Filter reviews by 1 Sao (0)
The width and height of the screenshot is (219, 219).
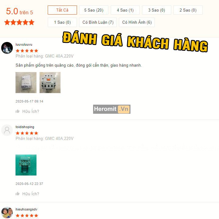[62, 22]
